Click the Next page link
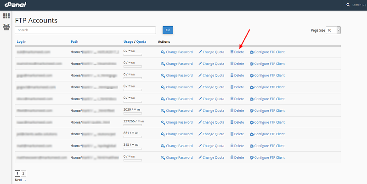Image resolution: width=367 pixels, height=184 pixels. pos(20,180)
